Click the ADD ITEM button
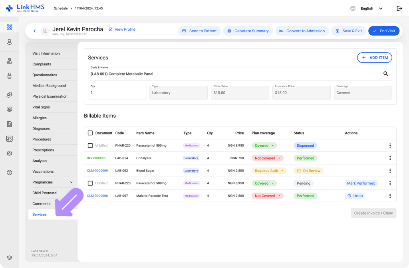Image resolution: width=409 pixels, height=268 pixels. 374,57
